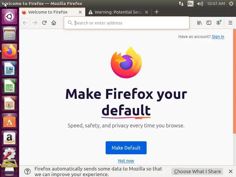Open the power session menu
This screenshot has height=177, width=236.
click(231, 4)
